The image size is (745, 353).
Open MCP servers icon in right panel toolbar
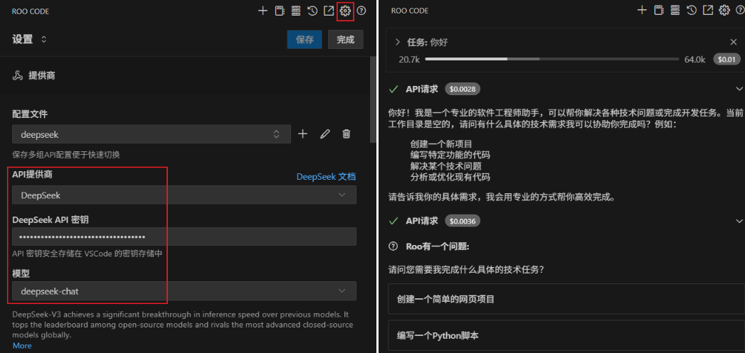[675, 11]
